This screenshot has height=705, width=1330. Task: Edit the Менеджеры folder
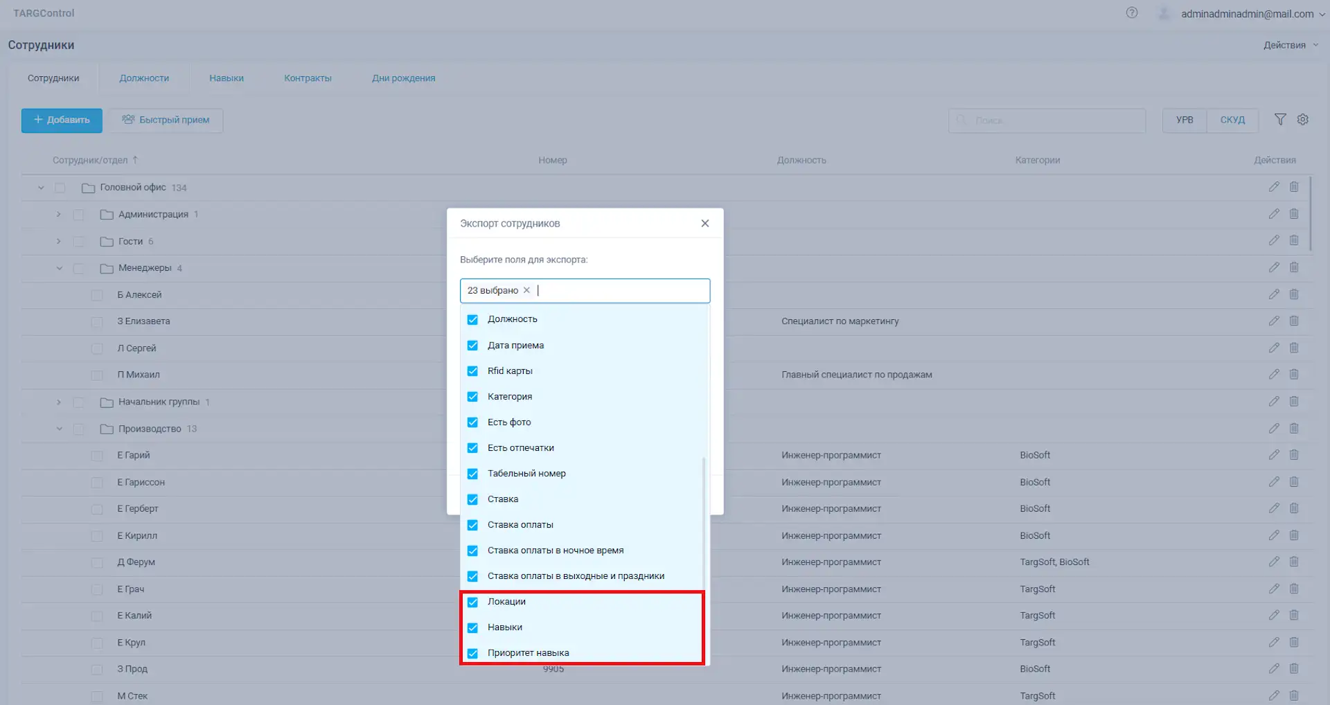pyautogui.click(x=1274, y=267)
